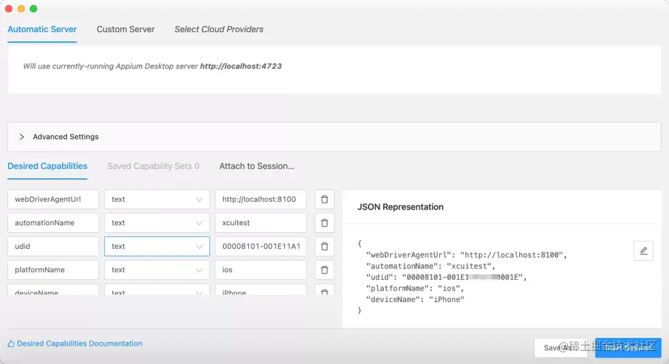
Task: Delete the webDriverAgentUrl capability row
Action: click(x=325, y=199)
